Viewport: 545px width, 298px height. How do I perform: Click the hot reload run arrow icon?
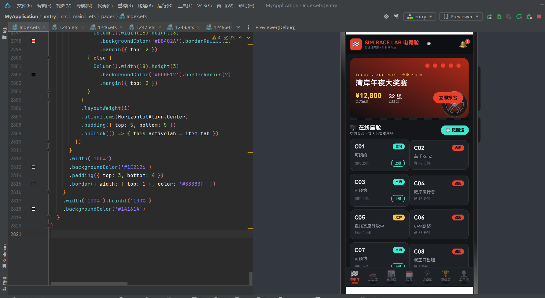pyautogui.click(x=519, y=16)
